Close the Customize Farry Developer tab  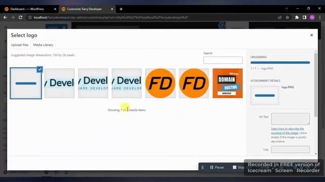point(112,9)
